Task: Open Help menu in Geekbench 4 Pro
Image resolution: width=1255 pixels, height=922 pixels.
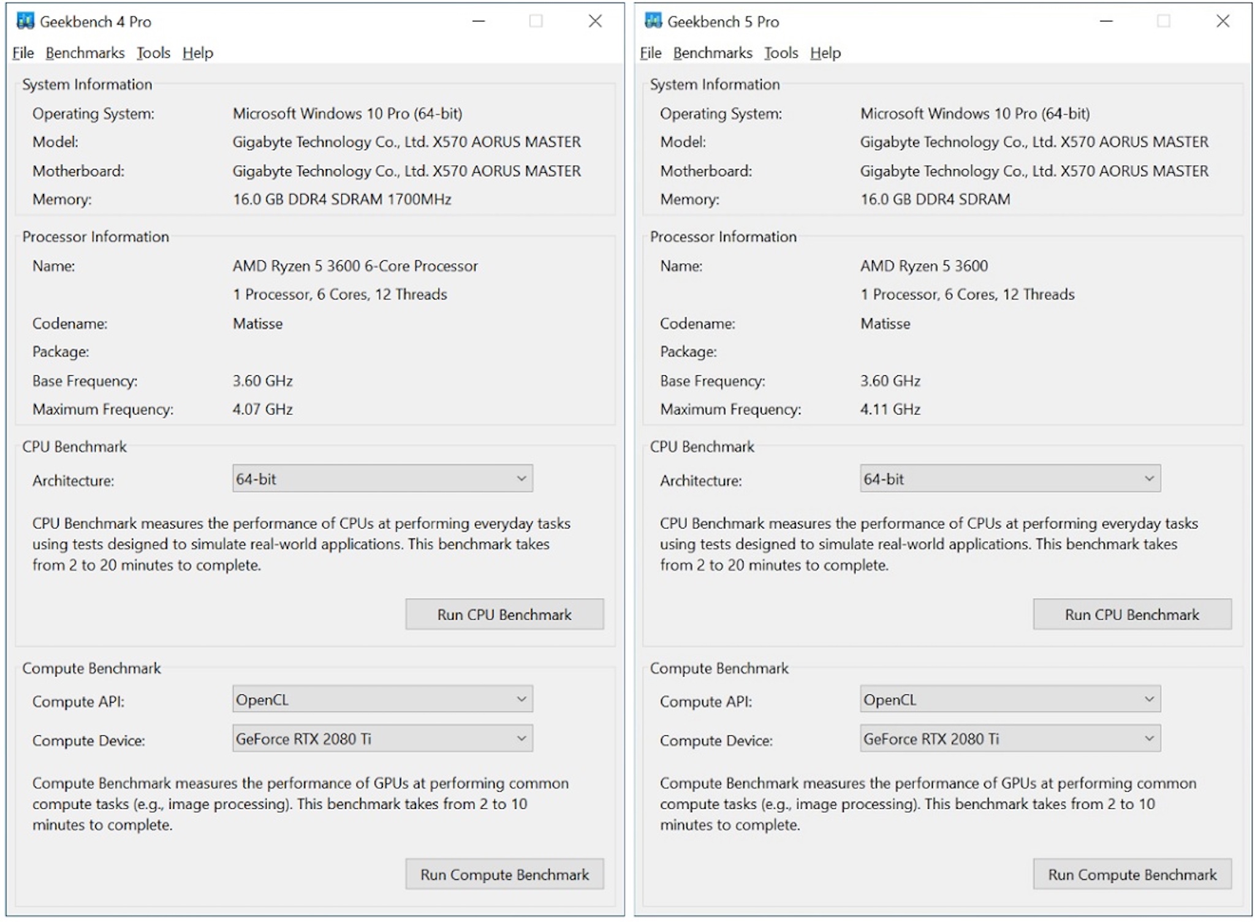Action: tap(198, 53)
